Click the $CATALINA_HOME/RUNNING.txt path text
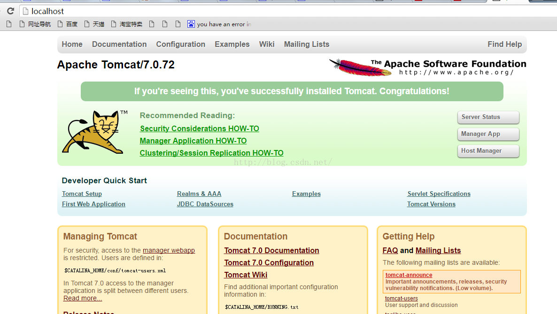Viewport: 557px width, 314px height. (x=262, y=307)
